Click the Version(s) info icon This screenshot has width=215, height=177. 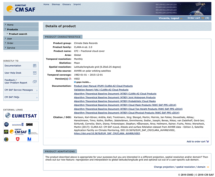69,79
